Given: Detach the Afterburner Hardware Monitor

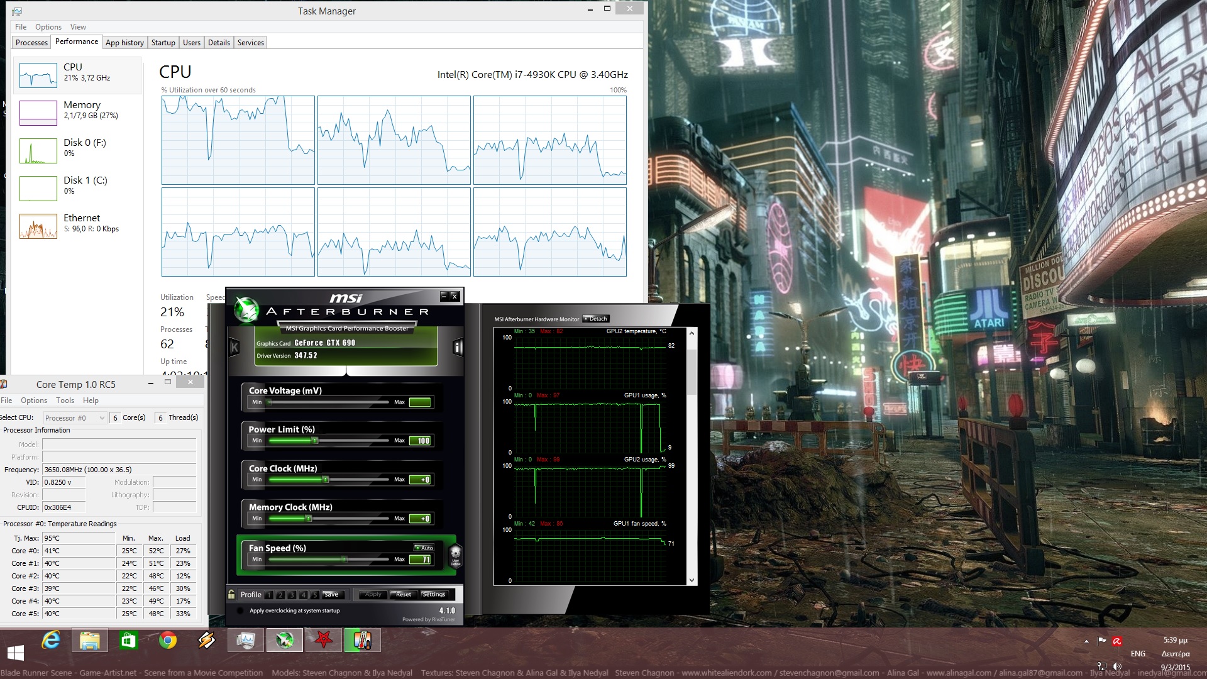Looking at the screenshot, I should 595,319.
